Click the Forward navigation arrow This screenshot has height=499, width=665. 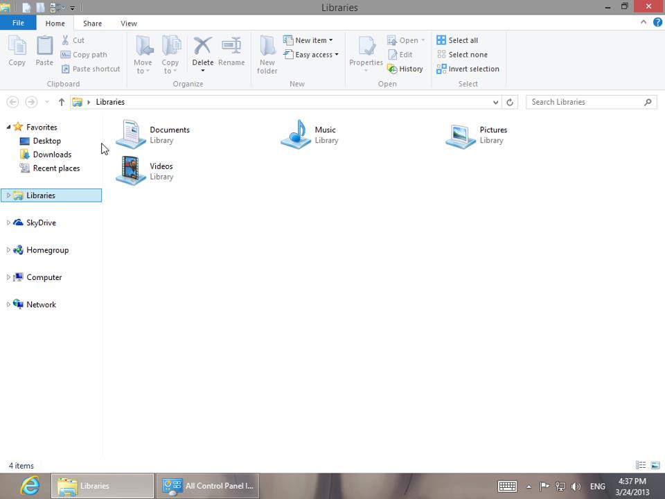pos(31,102)
